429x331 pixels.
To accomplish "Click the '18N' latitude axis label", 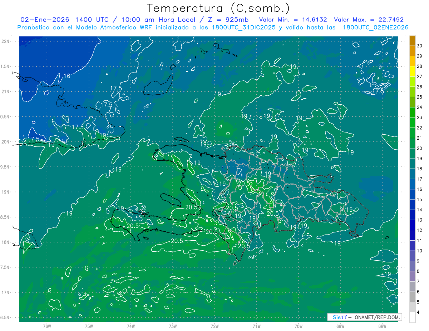I will pyautogui.click(x=6, y=242).
